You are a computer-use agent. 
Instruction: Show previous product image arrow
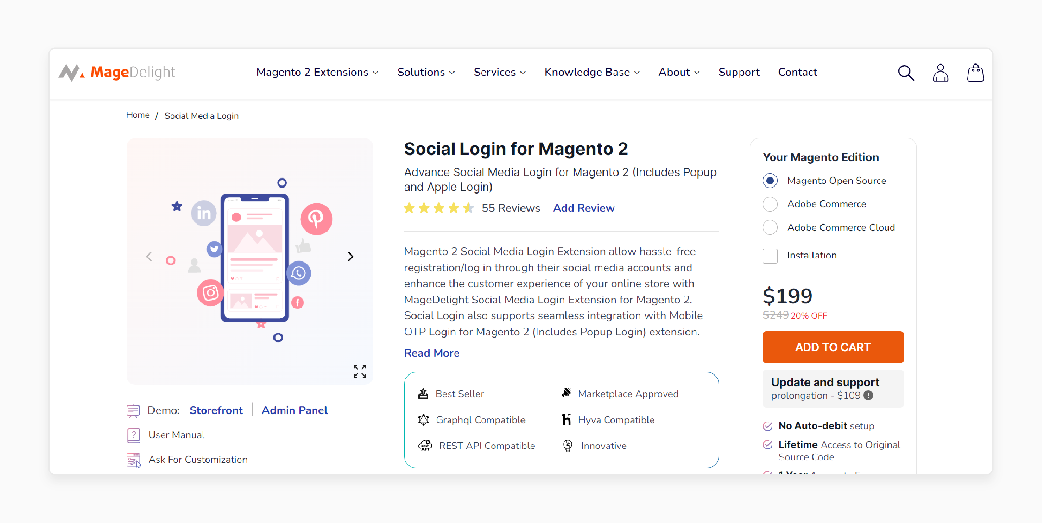tap(149, 257)
